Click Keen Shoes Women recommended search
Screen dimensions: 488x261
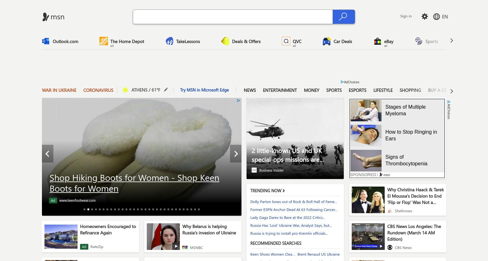[x=273, y=254]
